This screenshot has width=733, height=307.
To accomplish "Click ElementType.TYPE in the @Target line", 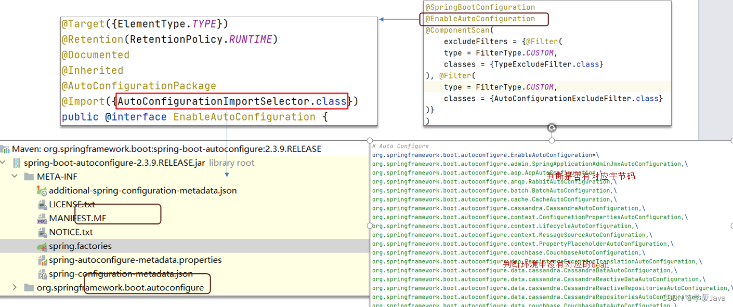I will pos(166,24).
